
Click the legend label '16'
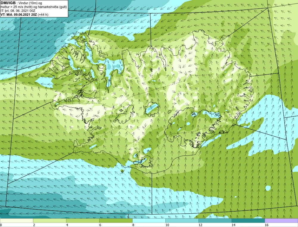coord(266,225)
